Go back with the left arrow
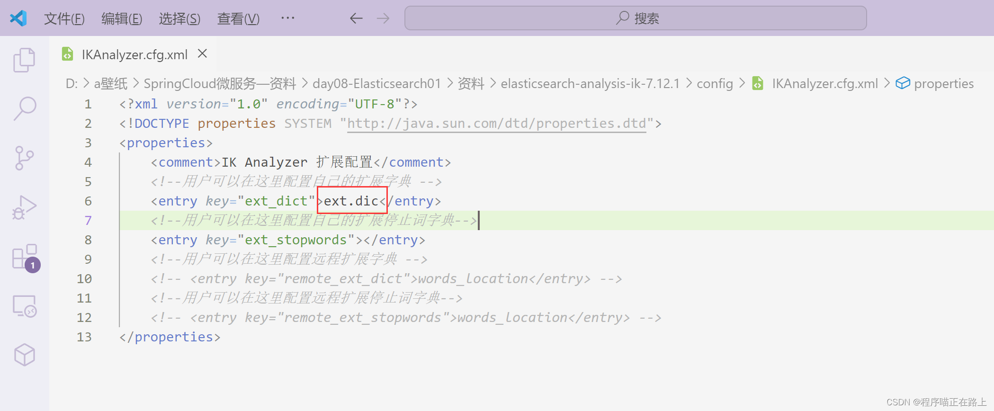Viewport: 994px width, 411px height. (x=356, y=18)
